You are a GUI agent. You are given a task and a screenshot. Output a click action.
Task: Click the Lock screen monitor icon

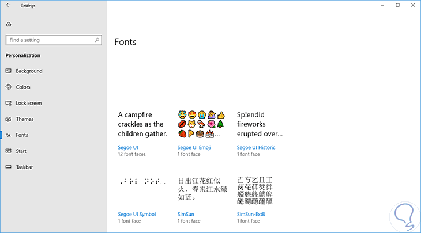[9, 103]
